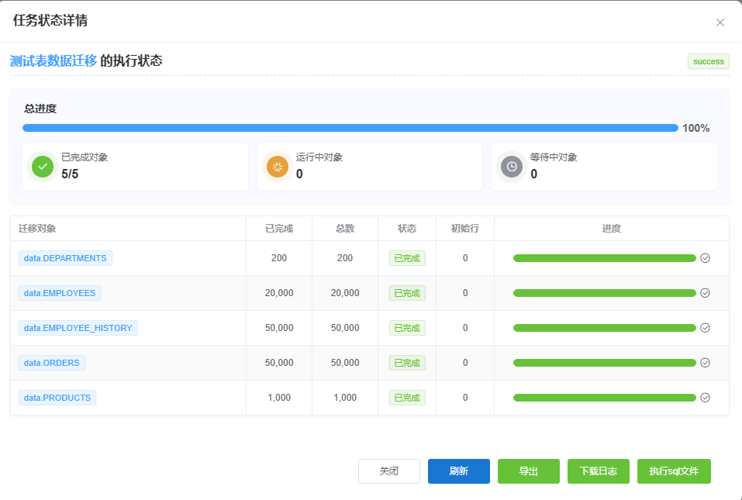
Task: Click the check-circle icon in data.PRODUCTS row
Action: [705, 398]
